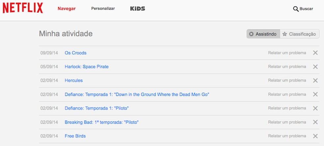Screen dimensions: 324x146
Task: Remove Free Birds from activity list
Action: pos(315,136)
